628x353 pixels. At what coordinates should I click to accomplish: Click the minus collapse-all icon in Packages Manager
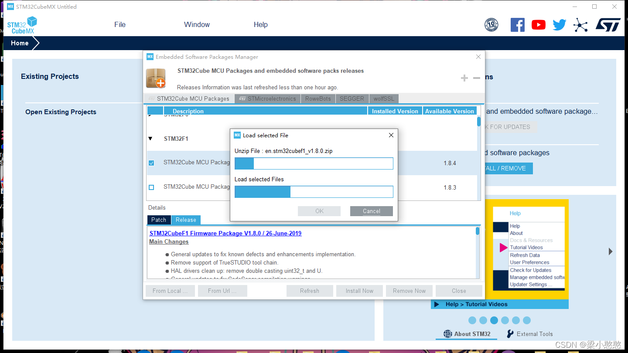coord(477,78)
